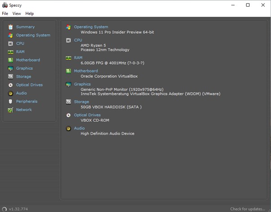The width and height of the screenshot is (271, 212).
Task: Click the Optical Drives disc icon in summary panel
Action: click(x=68, y=115)
